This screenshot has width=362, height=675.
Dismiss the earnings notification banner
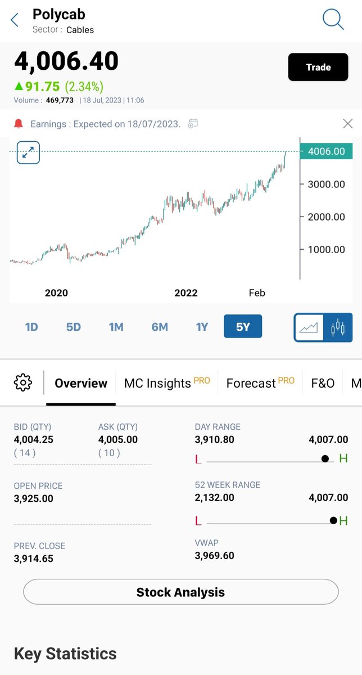pos(348,124)
